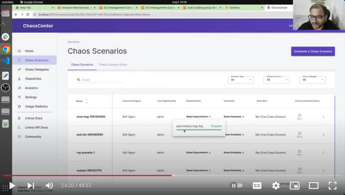Skip to next video
The width and height of the screenshot is (345, 195).
(x=31, y=186)
